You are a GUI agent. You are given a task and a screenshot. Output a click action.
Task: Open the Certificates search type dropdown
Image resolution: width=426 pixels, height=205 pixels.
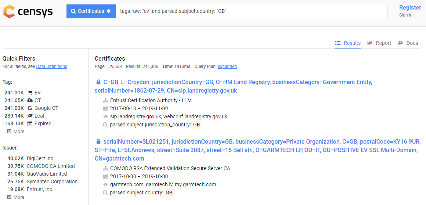(91, 11)
